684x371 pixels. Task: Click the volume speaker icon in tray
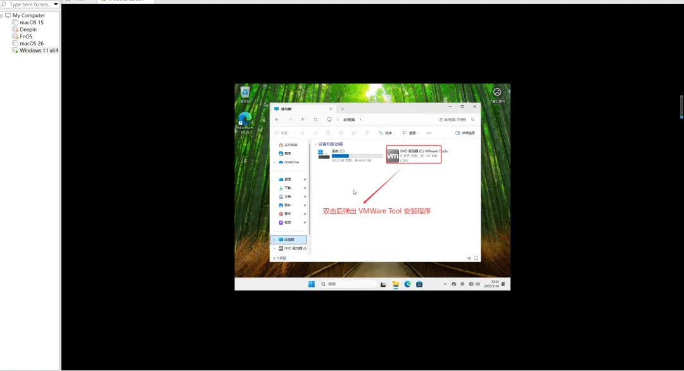[478, 284]
